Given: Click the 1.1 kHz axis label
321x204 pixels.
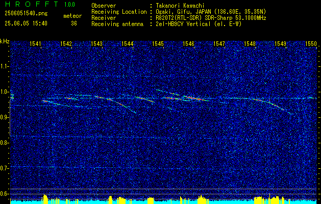Looking at the screenshot, I should [4, 66].
